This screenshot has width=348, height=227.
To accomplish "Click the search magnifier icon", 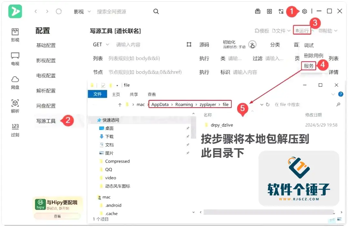I will 156,11.
